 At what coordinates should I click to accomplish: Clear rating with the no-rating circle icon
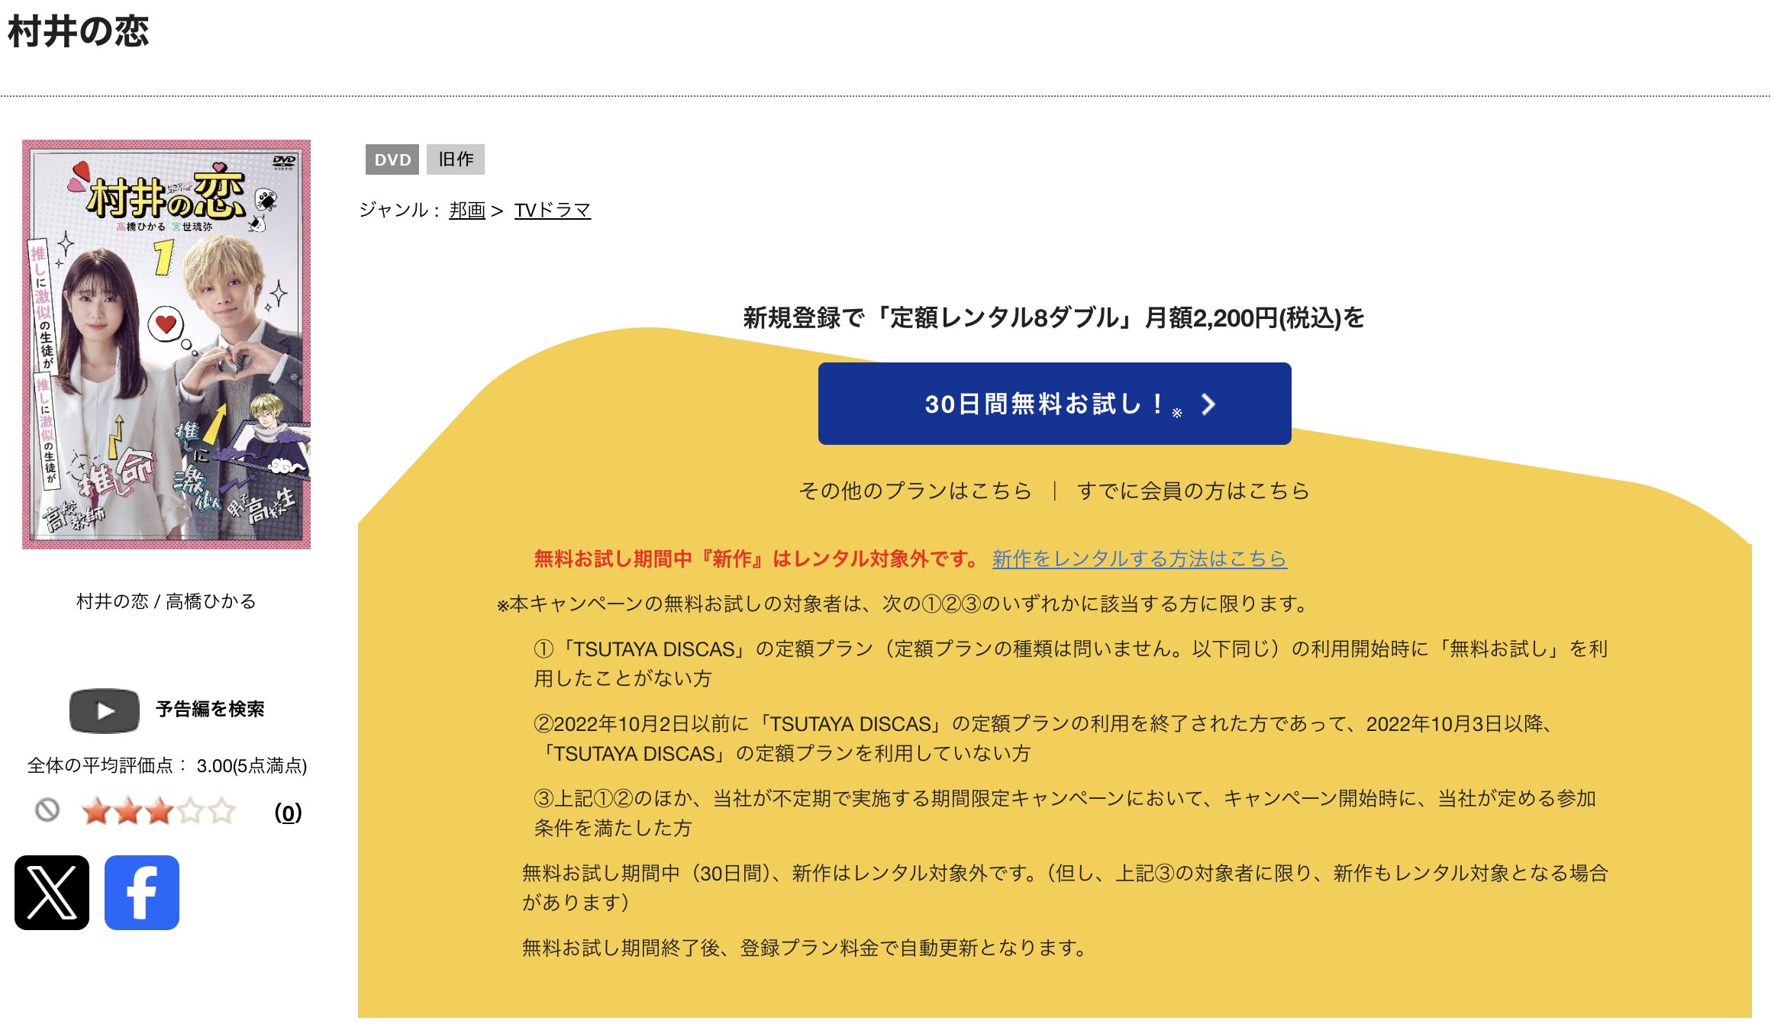coord(47,810)
